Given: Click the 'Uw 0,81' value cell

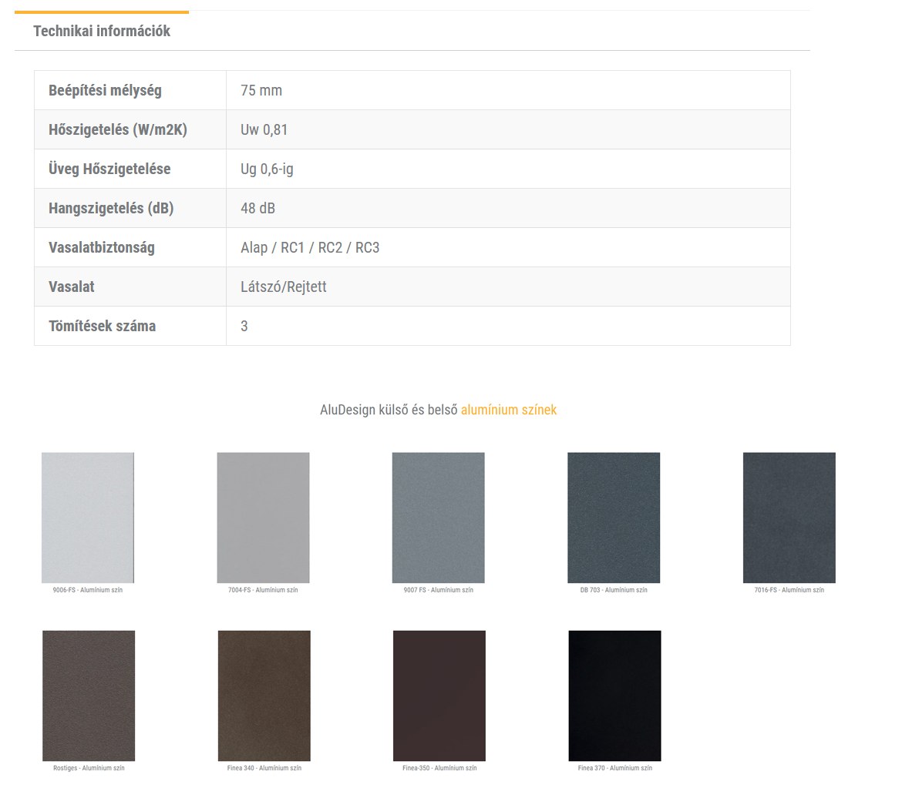Looking at the screenshot, I should point(508,129).
